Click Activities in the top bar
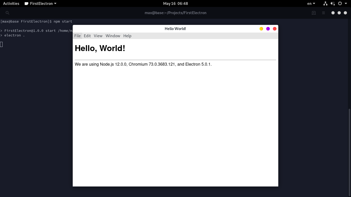The width and height of the screenshot is (351, 197). pos(11,3)
